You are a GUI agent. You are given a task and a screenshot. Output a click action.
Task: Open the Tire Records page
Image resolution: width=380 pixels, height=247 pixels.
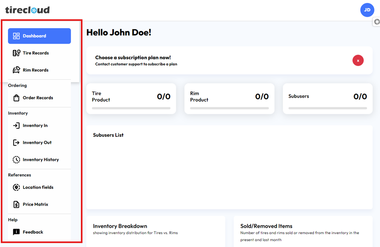click(x=36, y=53)
